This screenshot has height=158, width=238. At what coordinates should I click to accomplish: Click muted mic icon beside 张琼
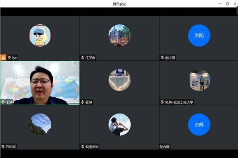tap(82, 102)
